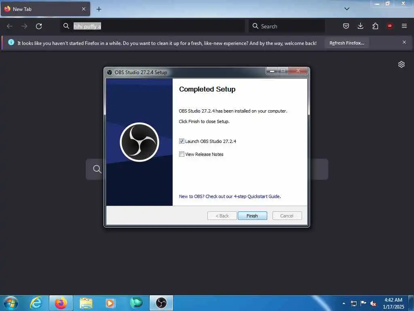Click the OBS logo in setup title bar
414x311 pixels.
pos(110,72)
